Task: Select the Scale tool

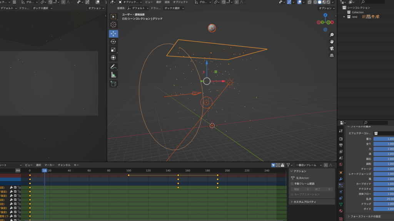Action: [x=114, y=50]
